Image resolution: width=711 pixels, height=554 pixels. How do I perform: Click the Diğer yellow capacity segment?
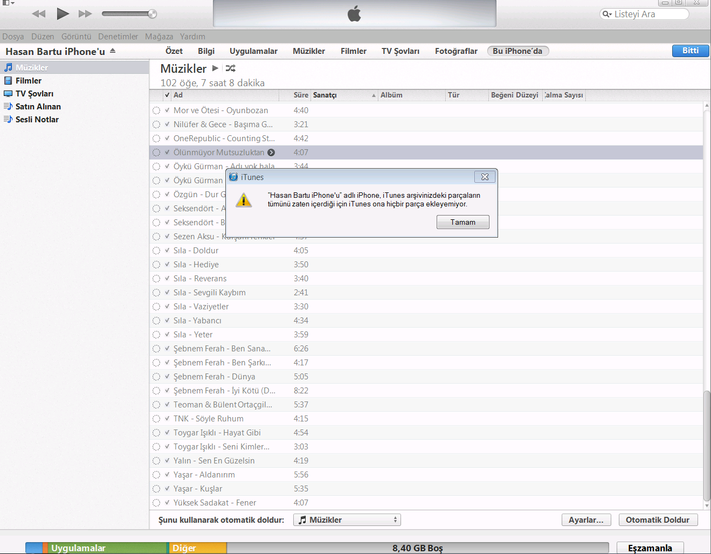click(197, 548)
